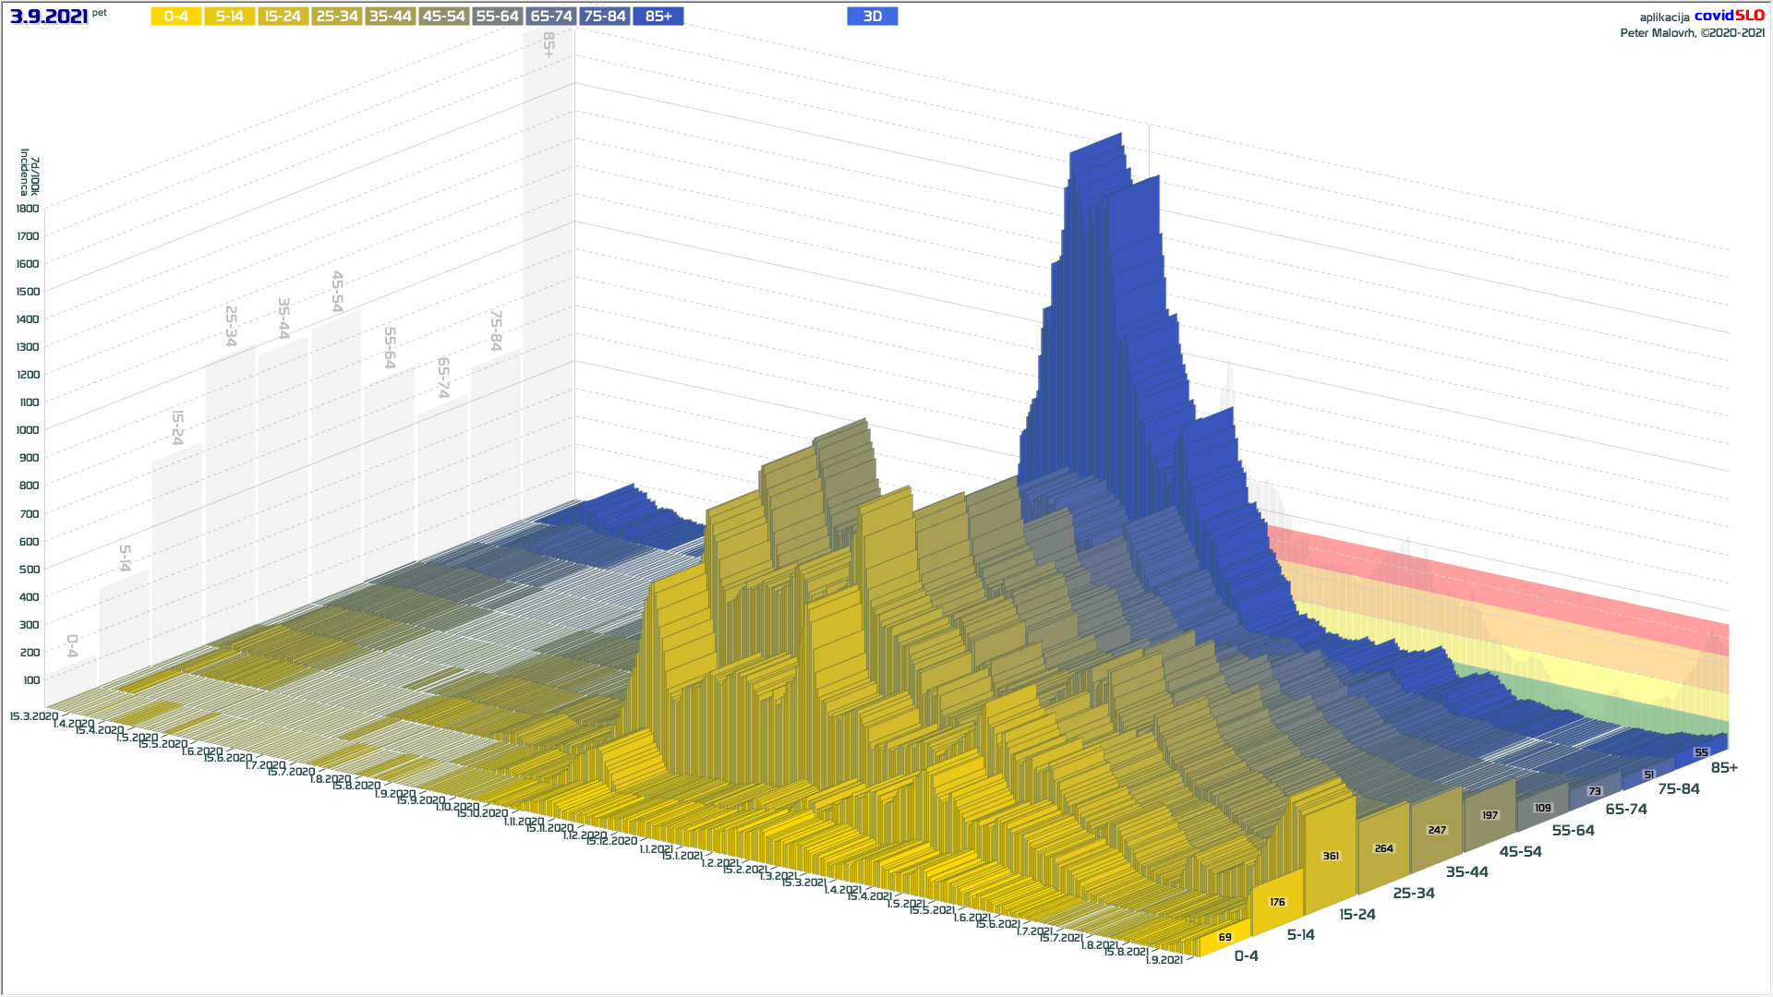Toggle the 0-4 age group button
This screenshot has width=1773, height=997.
point(175,17)
